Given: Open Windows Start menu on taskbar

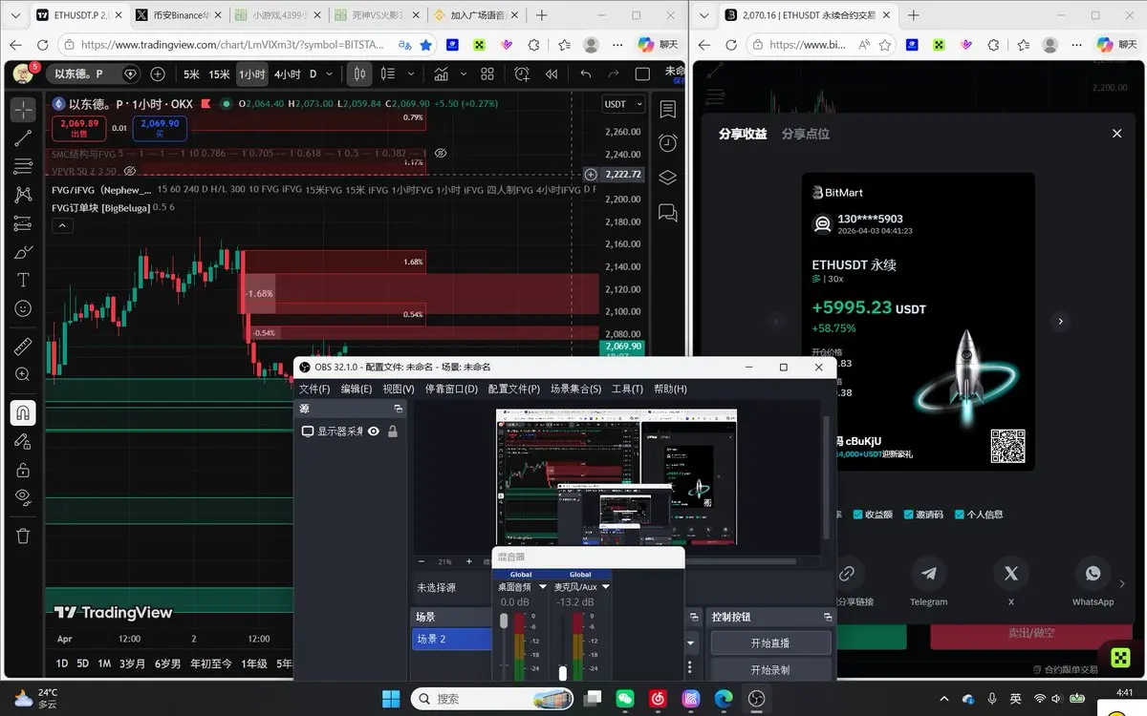Looking at the screenshot, I should 392,699.
